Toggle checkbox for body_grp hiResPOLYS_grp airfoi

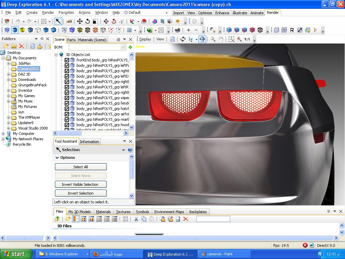67,114
